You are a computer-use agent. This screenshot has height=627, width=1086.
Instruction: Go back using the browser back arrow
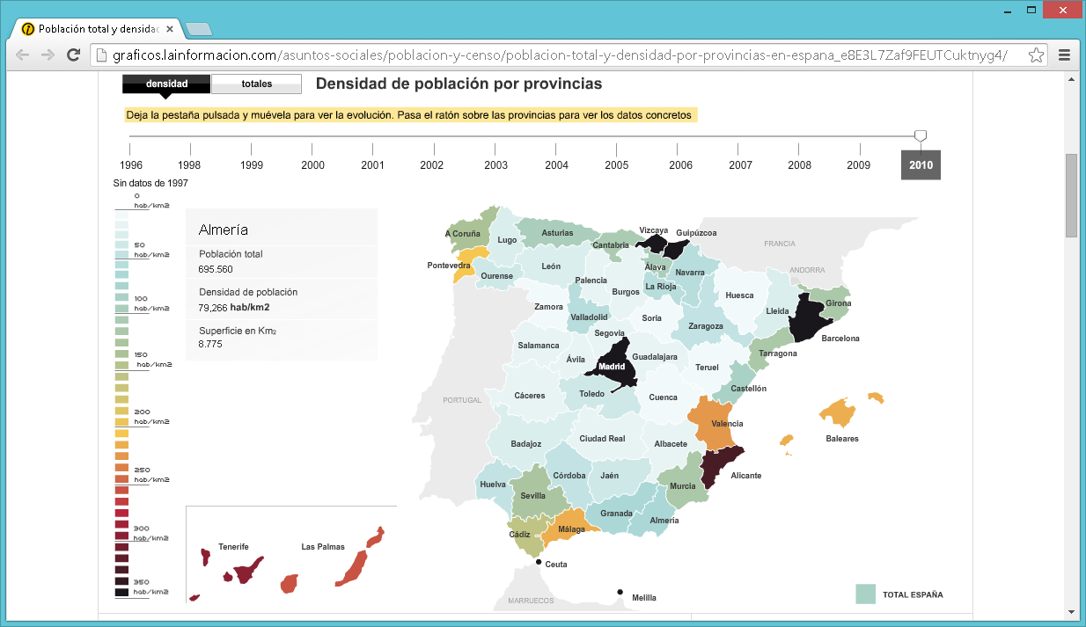pyautogui.click(x=23, y=55)
